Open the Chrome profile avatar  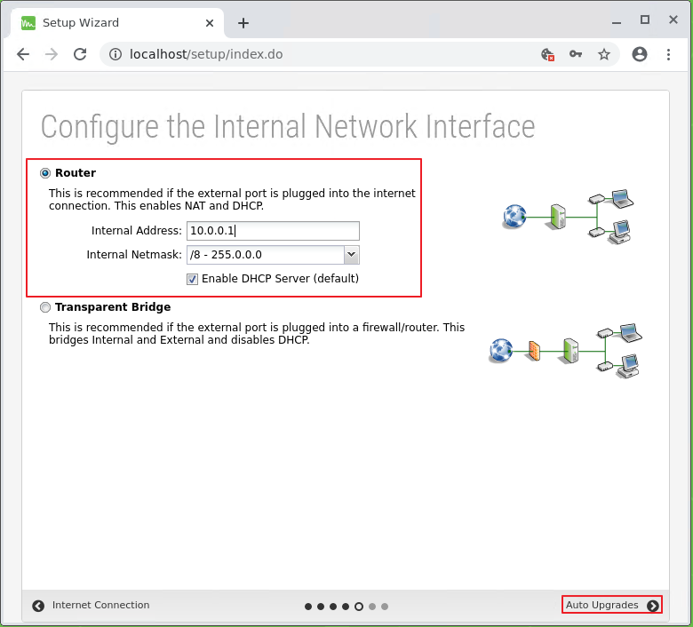pyautogui.click(x=640, y=54)
